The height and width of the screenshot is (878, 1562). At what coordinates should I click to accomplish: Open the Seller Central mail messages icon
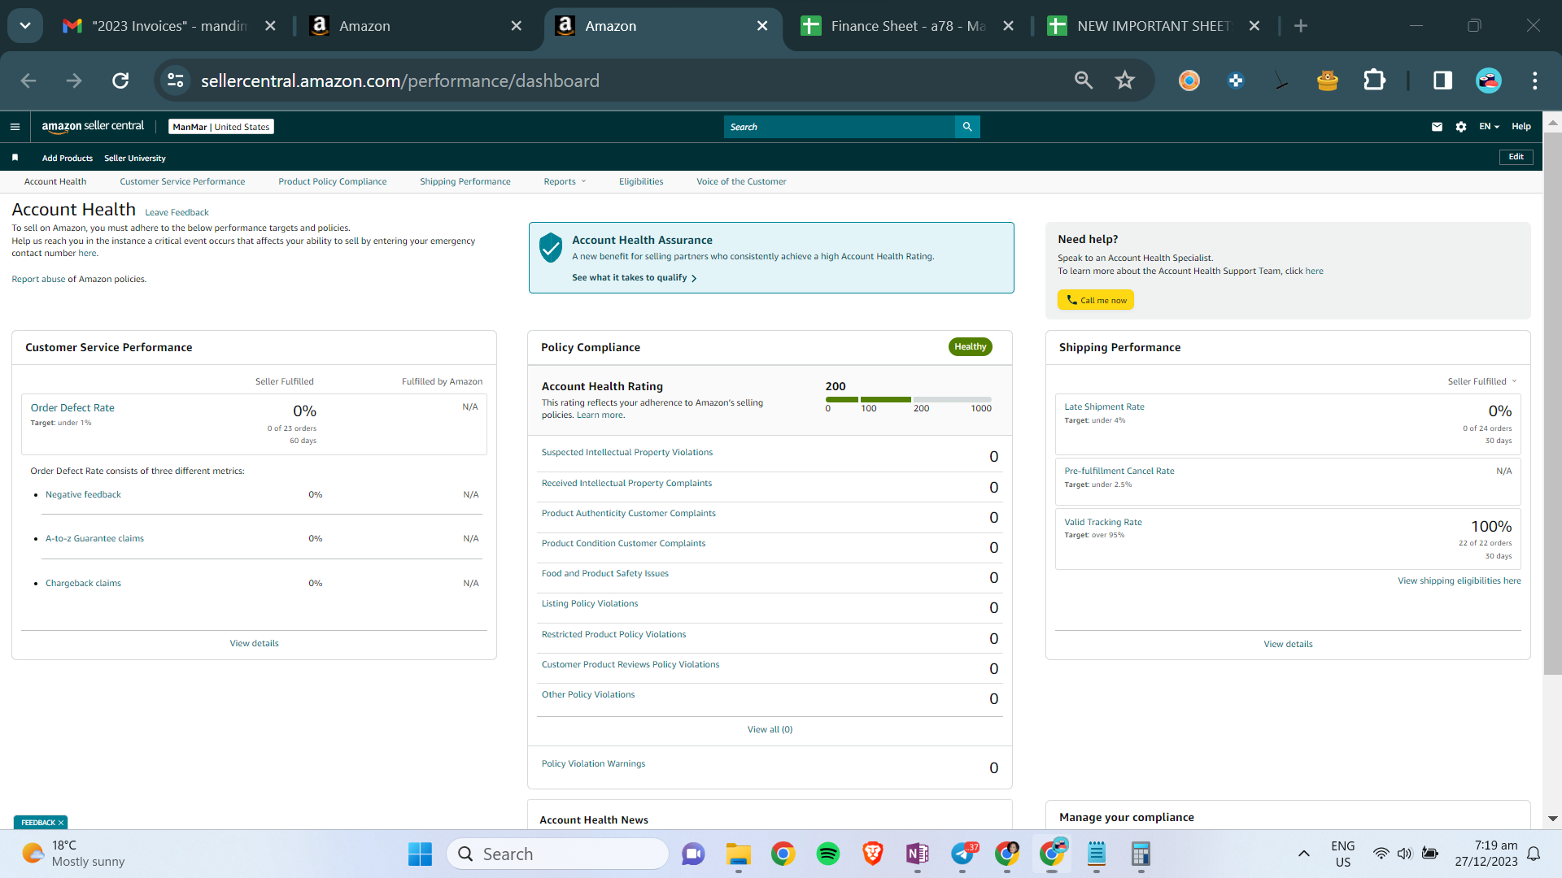1437,127
